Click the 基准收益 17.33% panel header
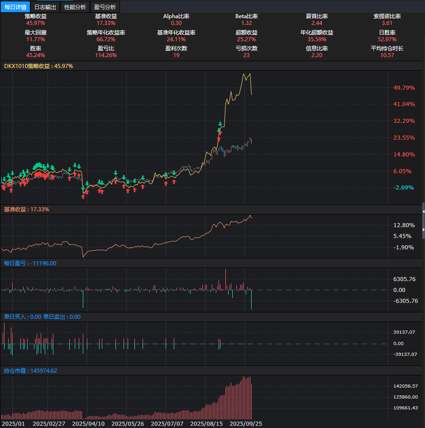 pos(27,209)
